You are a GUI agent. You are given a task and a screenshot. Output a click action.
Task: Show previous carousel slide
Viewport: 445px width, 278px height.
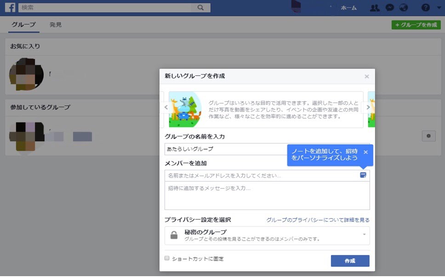166,107
